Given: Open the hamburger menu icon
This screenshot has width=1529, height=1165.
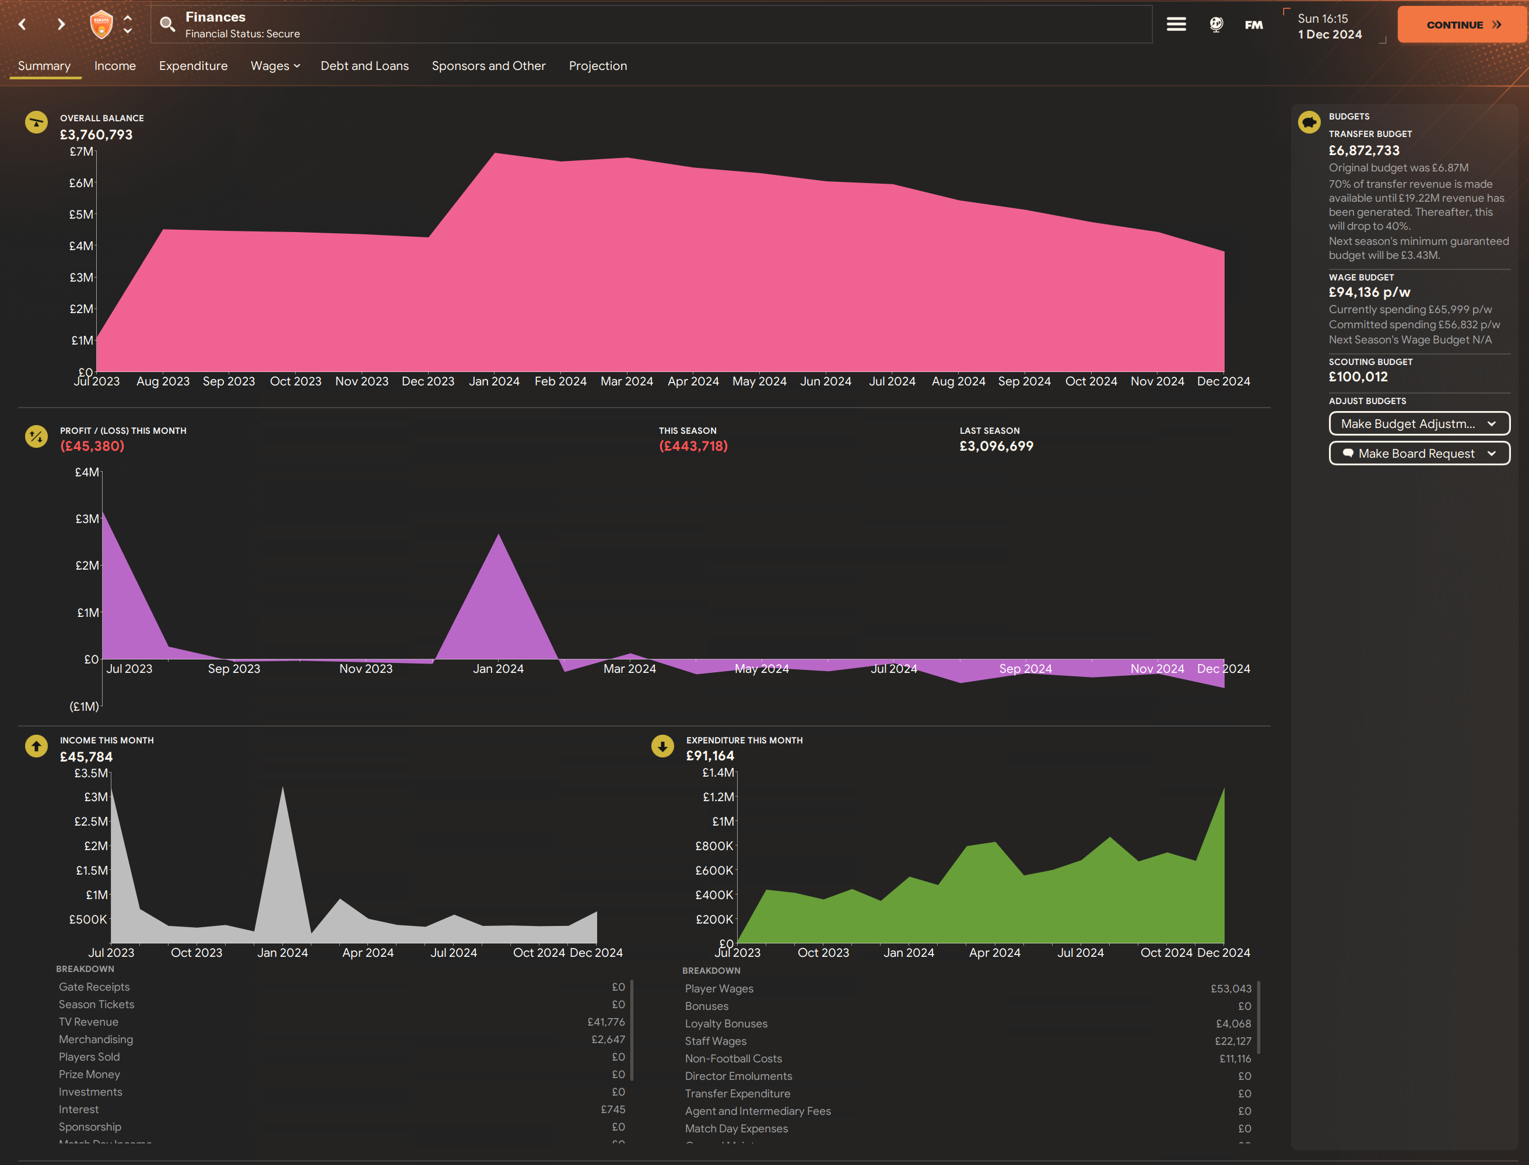Looking at the screenshot, I should pyautogui.click(x=1176, y=24).
